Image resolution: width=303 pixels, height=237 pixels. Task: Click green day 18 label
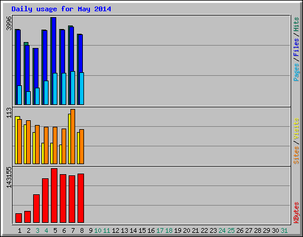coord(169,230)
